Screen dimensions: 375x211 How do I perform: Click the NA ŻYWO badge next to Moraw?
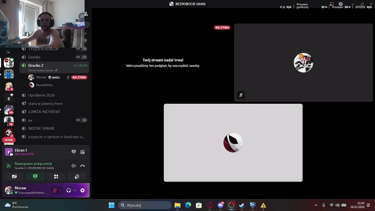click(79, 77)
